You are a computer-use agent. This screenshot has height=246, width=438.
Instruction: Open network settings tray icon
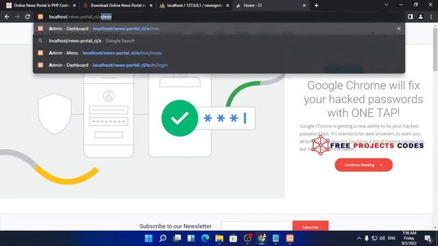point(374,238)
